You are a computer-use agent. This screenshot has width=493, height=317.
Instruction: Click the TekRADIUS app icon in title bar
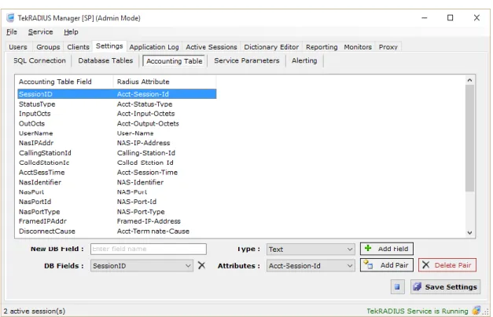click(x=10, y=17)
